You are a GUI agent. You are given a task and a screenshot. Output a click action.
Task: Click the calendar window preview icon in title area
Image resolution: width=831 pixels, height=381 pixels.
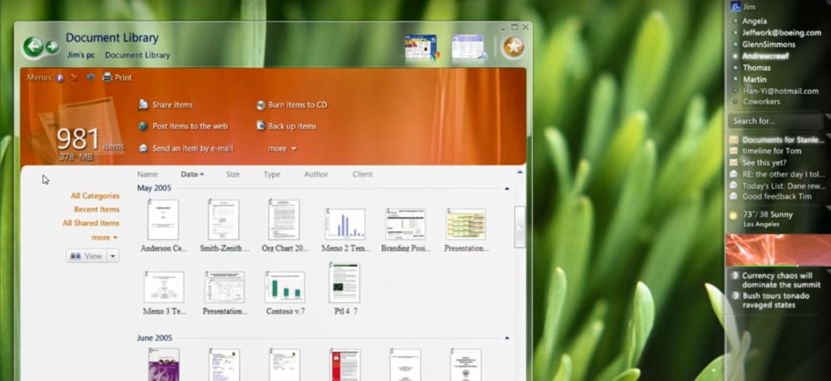pos(468,47)
